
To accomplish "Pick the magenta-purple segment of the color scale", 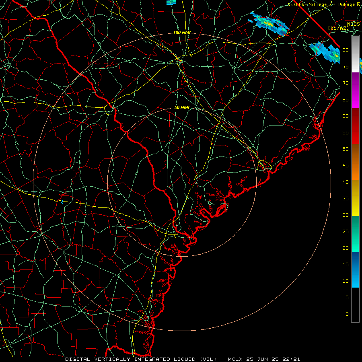I will [355, 90].
